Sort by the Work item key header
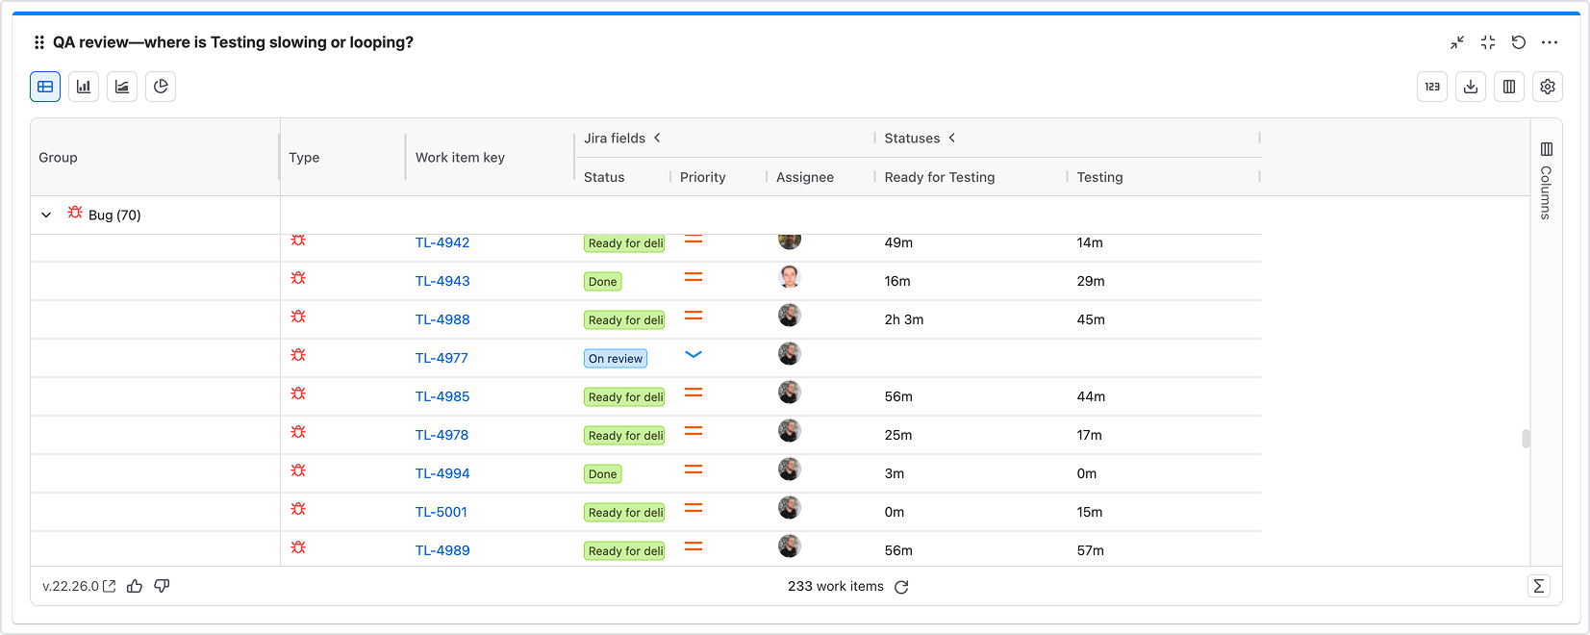1590x635 pixels. 460,158
